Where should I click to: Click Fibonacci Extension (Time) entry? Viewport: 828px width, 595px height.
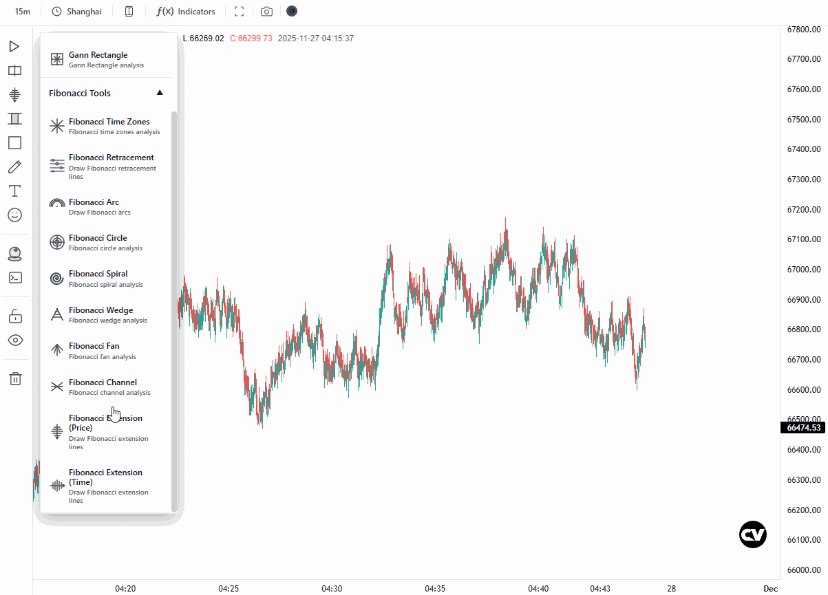coord(106,486)
